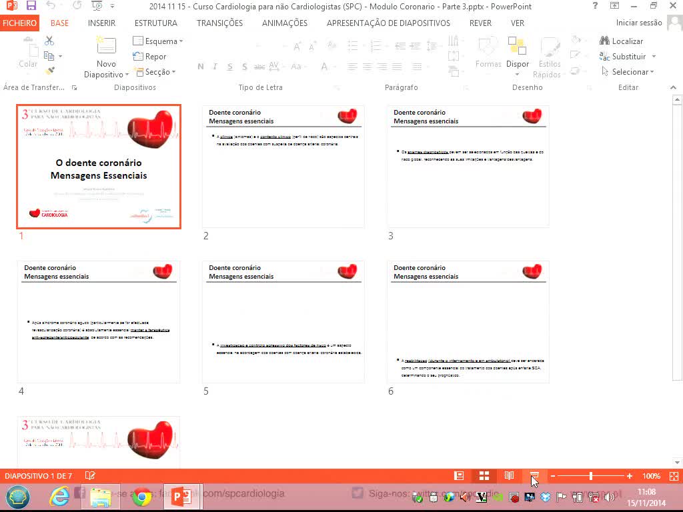Click the Start orb button
Image resolution: width=683 pixels, height=512 pixels.
tap(17, 497)
